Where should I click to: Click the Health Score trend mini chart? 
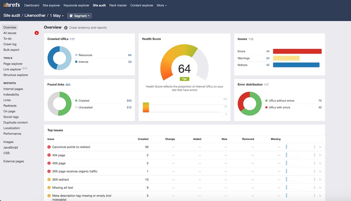tap(184, 107)
